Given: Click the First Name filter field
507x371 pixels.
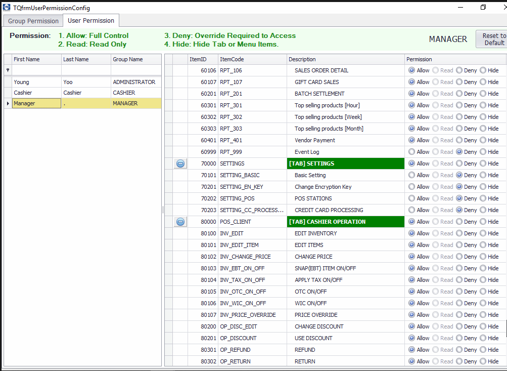Looking at the screenshot, I should 36,70.
